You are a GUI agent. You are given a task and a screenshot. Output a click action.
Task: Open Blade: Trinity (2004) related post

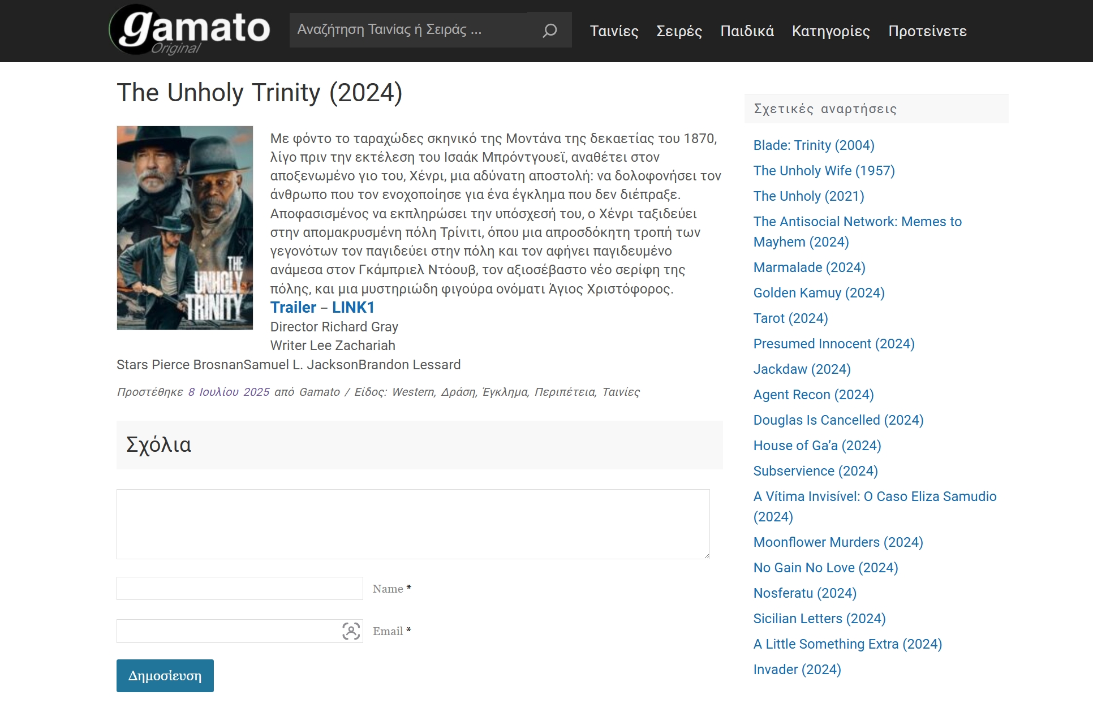[x=814, y=145]
